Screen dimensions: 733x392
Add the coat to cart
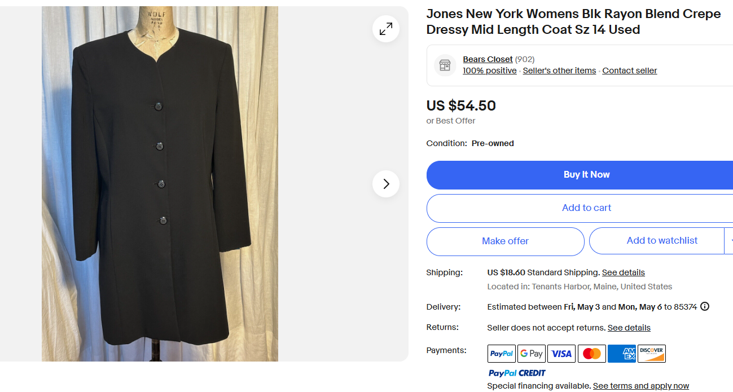click(586, 208)
